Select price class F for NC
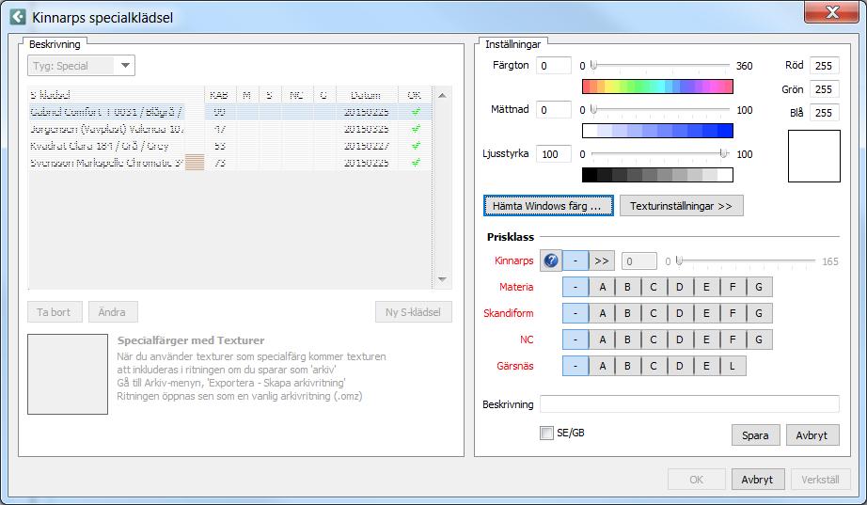This screenshot has height=505, width=867. coord(733,339)
